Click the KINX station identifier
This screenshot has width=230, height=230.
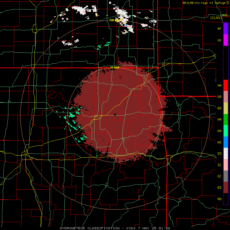pos(131,228)
